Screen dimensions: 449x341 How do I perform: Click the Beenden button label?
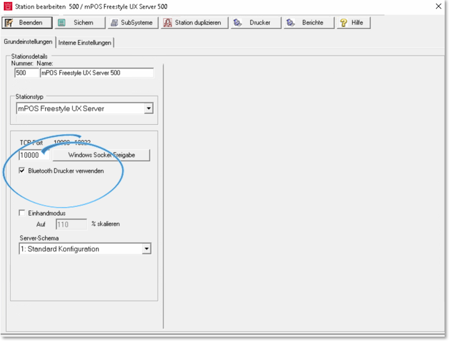click(x=31, y=23)
